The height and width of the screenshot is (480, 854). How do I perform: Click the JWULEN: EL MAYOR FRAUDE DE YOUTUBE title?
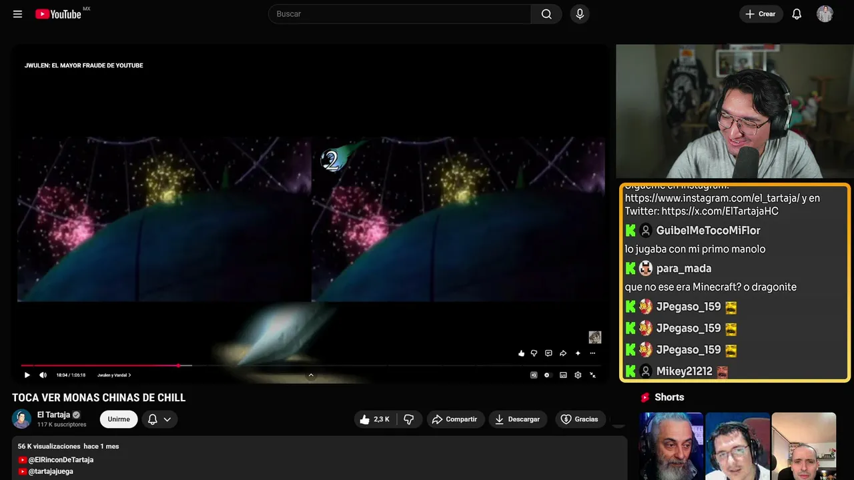pos(84,65)
